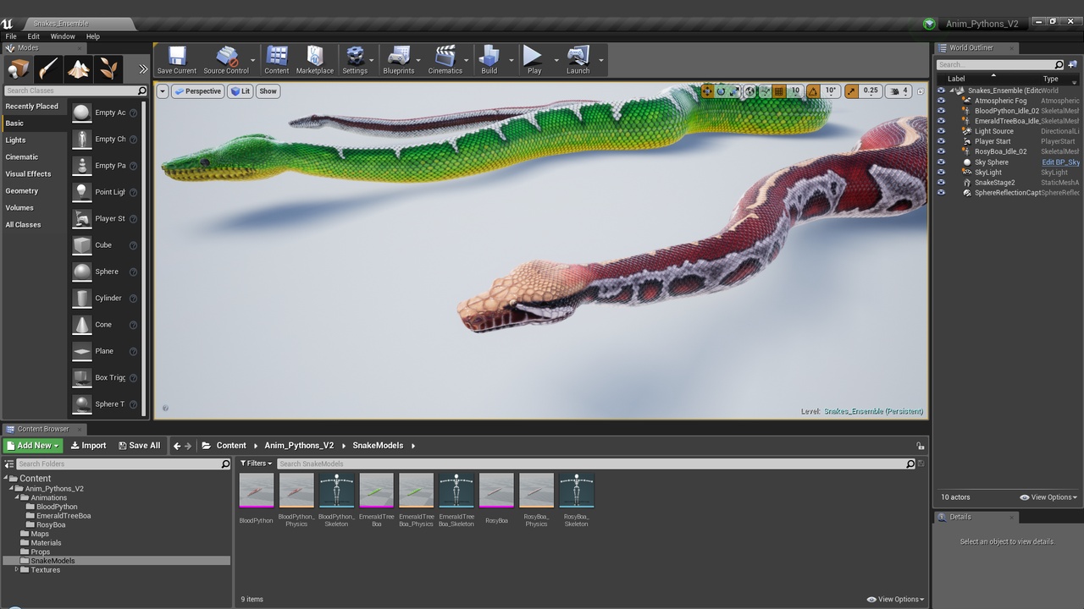This screenshot has width=1084, height=609.
Task: Hide the BloodPython_Idle_02 actor
Action: (x=941, y=111)
